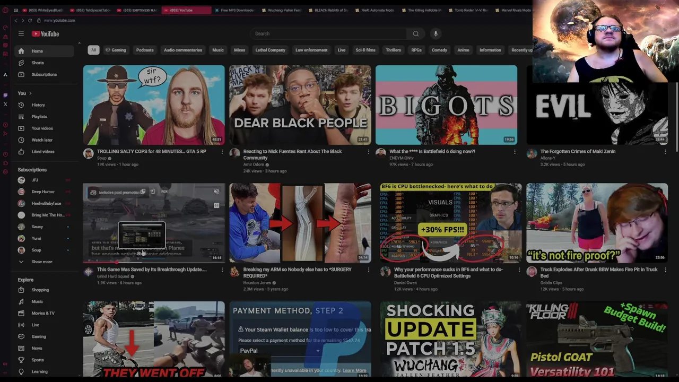This screenshot has width=679, height=382.
Task: Select the Audio commentaries filter chip
Action: pos(183,50)
